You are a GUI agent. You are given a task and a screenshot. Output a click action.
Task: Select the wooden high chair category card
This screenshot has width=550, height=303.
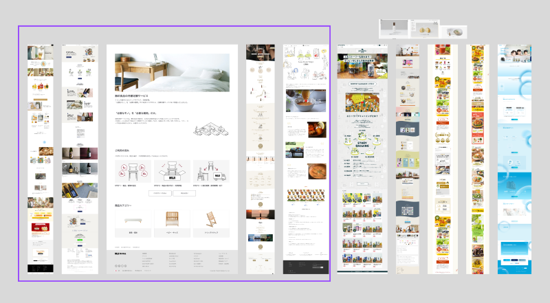pos(211,221)
